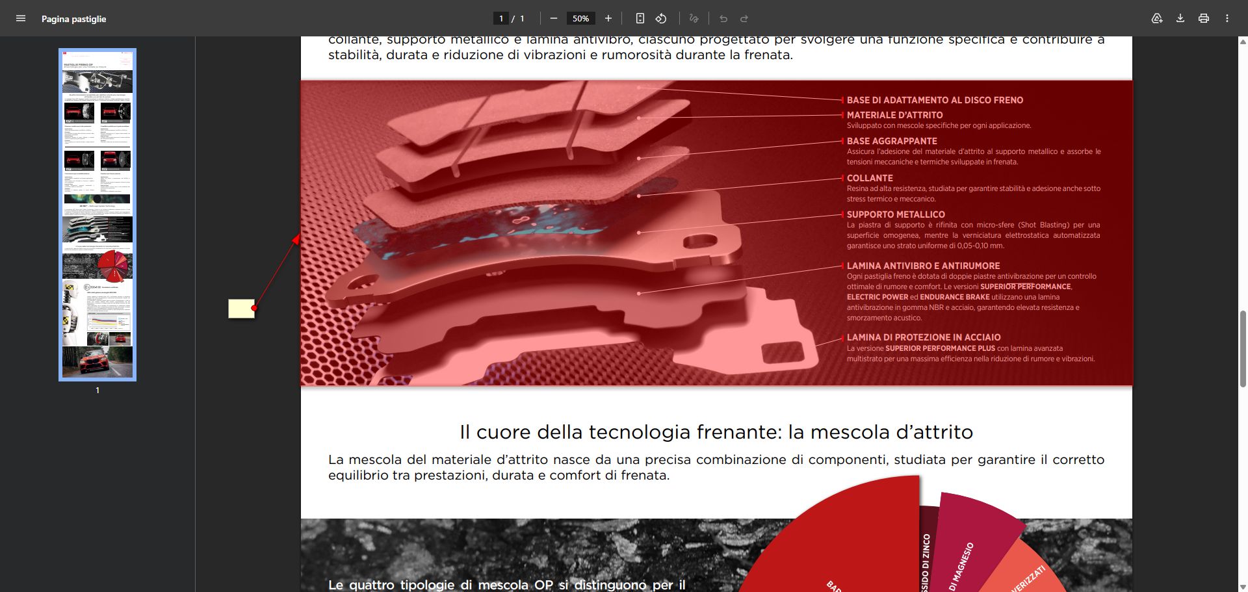Click the "LAMINA DI PROTEZIONE IN ACCIAIO" heading
Image resolution: width=1248 pixels, height=592 pixels.
click(924, 337)
